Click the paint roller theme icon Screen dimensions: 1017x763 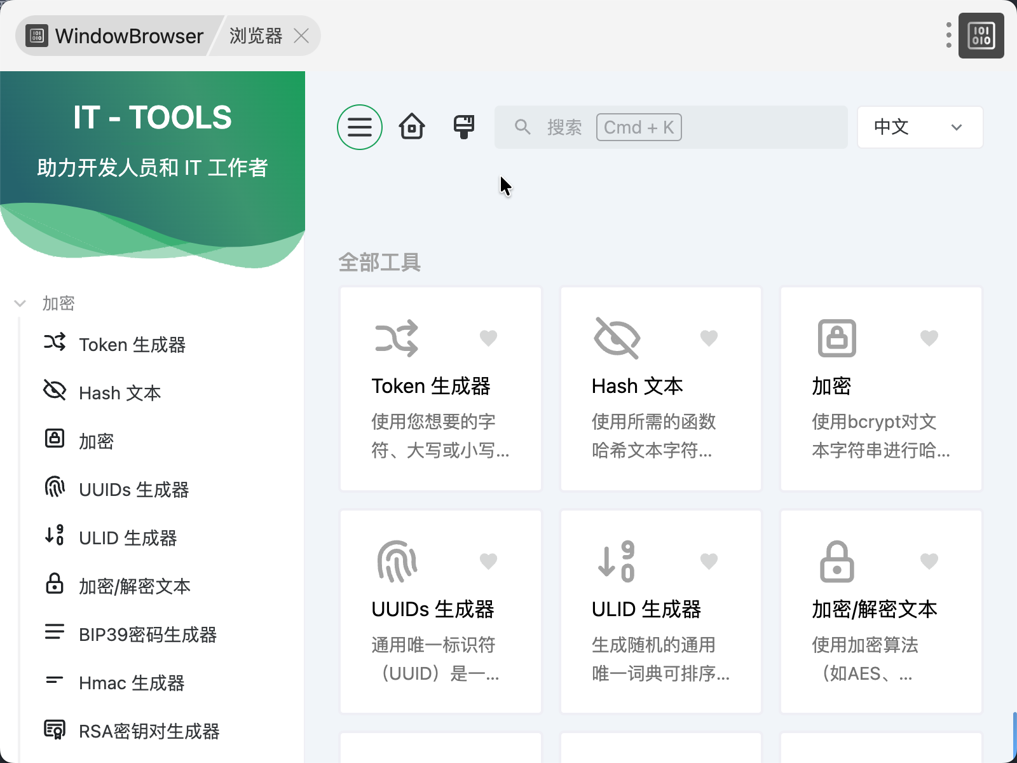coord(464,127)
